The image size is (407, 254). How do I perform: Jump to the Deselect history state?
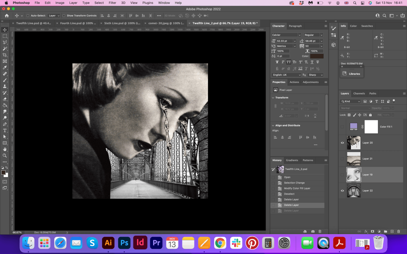click(289, 194)
